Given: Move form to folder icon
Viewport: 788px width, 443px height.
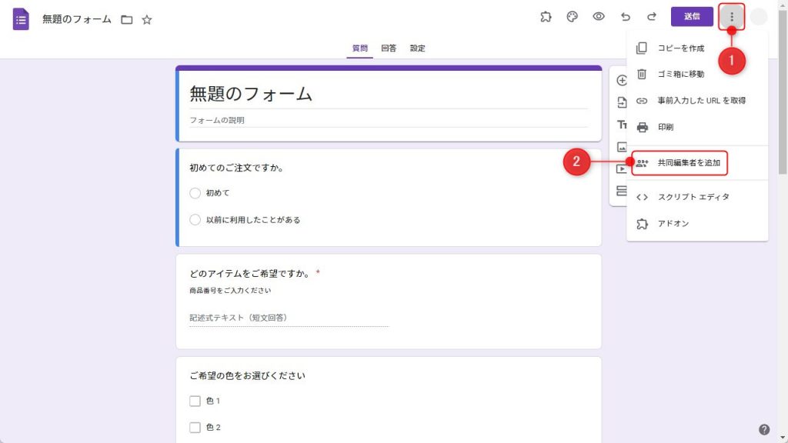Looking at the screenshot, I should (x=127, y=19).
